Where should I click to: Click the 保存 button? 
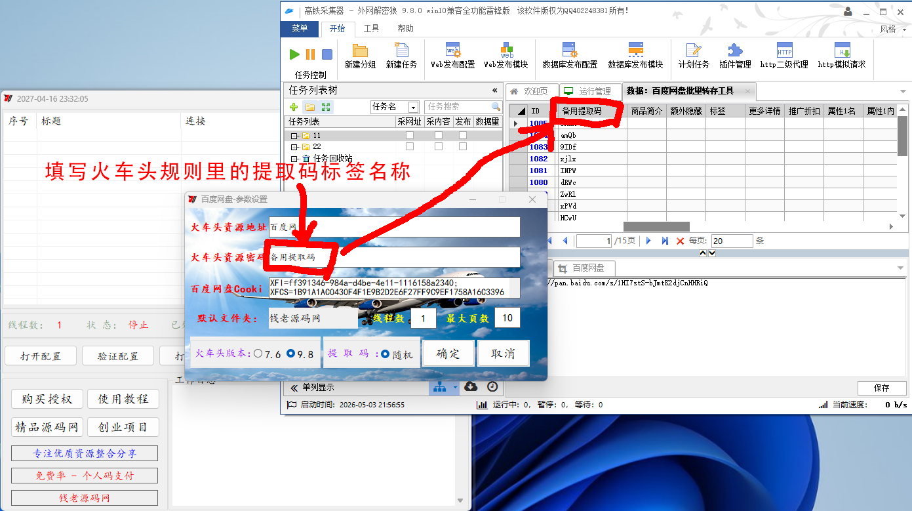pyautogui.click(x=882, y=388)
